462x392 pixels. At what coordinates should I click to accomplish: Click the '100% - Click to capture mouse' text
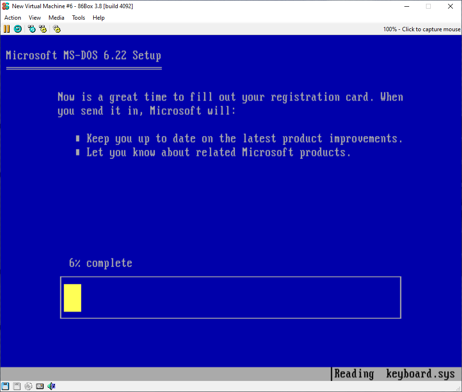click(421, 29)
